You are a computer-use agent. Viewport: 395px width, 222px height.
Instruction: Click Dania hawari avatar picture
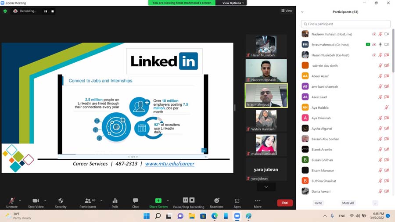tap(305, 191)
